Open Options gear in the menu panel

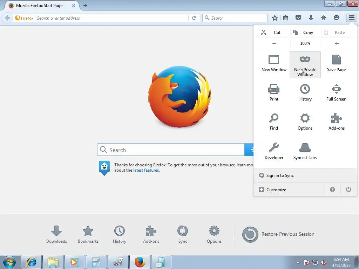[305, 122]
